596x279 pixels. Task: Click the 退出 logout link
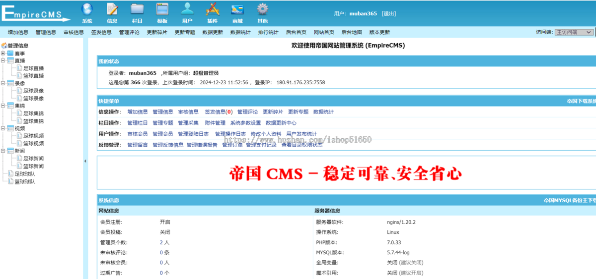coord(389,13)
